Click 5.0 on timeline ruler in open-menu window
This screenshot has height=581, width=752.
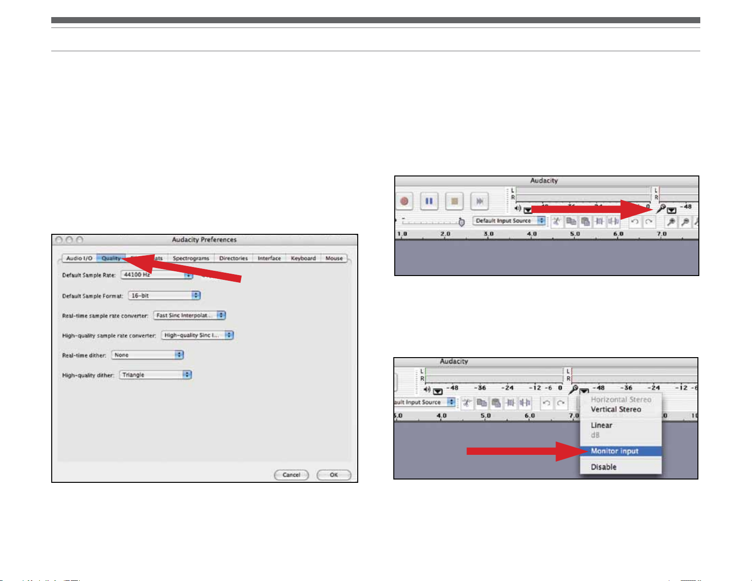pyautogui.click(x=486, y=415)
